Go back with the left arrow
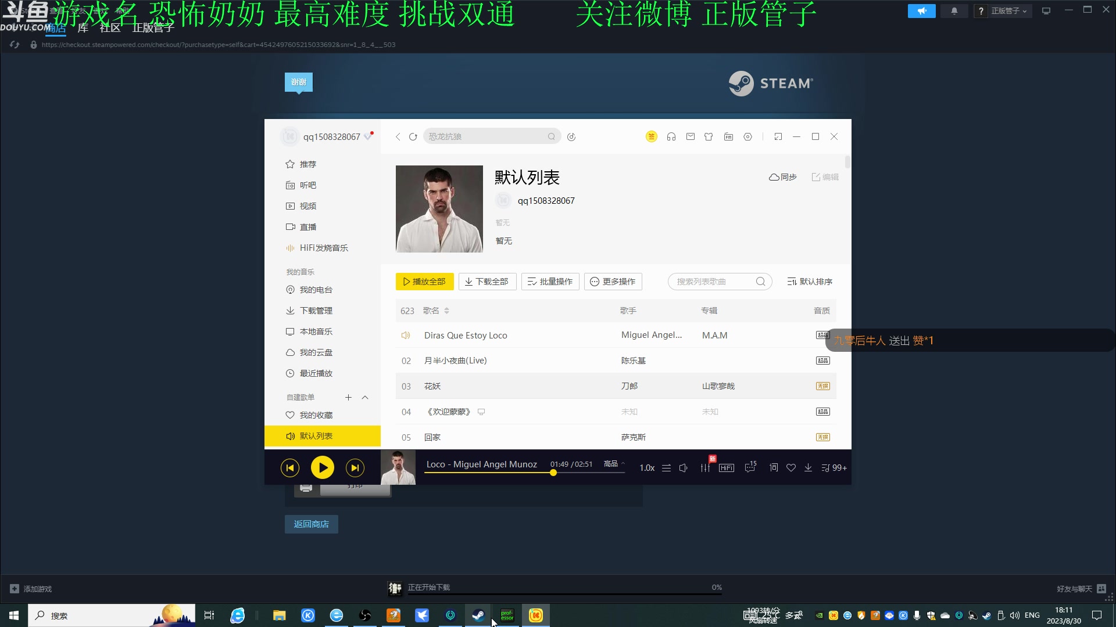This screenshot has height=627, width=1116. point(398,136)
